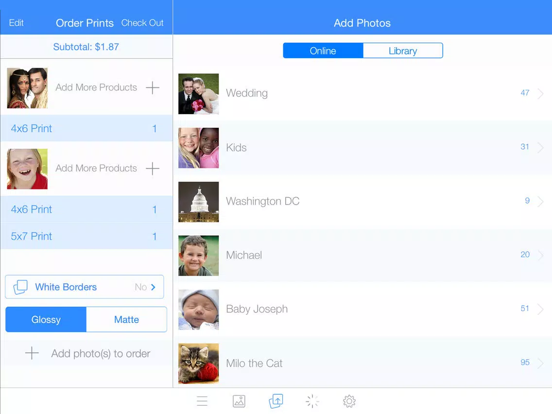Open Milo the Cat album via its chevron
The image size is (552, 414).
click(x=541, y=363)
